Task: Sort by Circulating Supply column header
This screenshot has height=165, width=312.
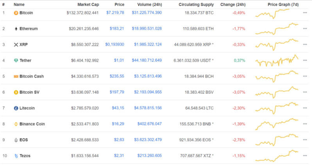Action: 196,5
